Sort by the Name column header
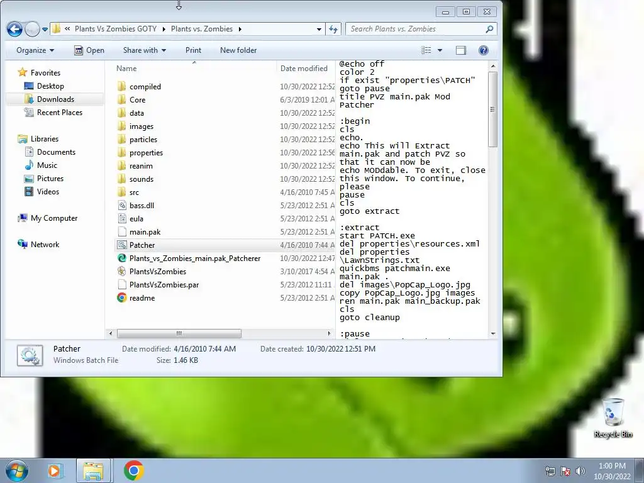The width and height of the screenshot is (644, 483). pos(126,69)
